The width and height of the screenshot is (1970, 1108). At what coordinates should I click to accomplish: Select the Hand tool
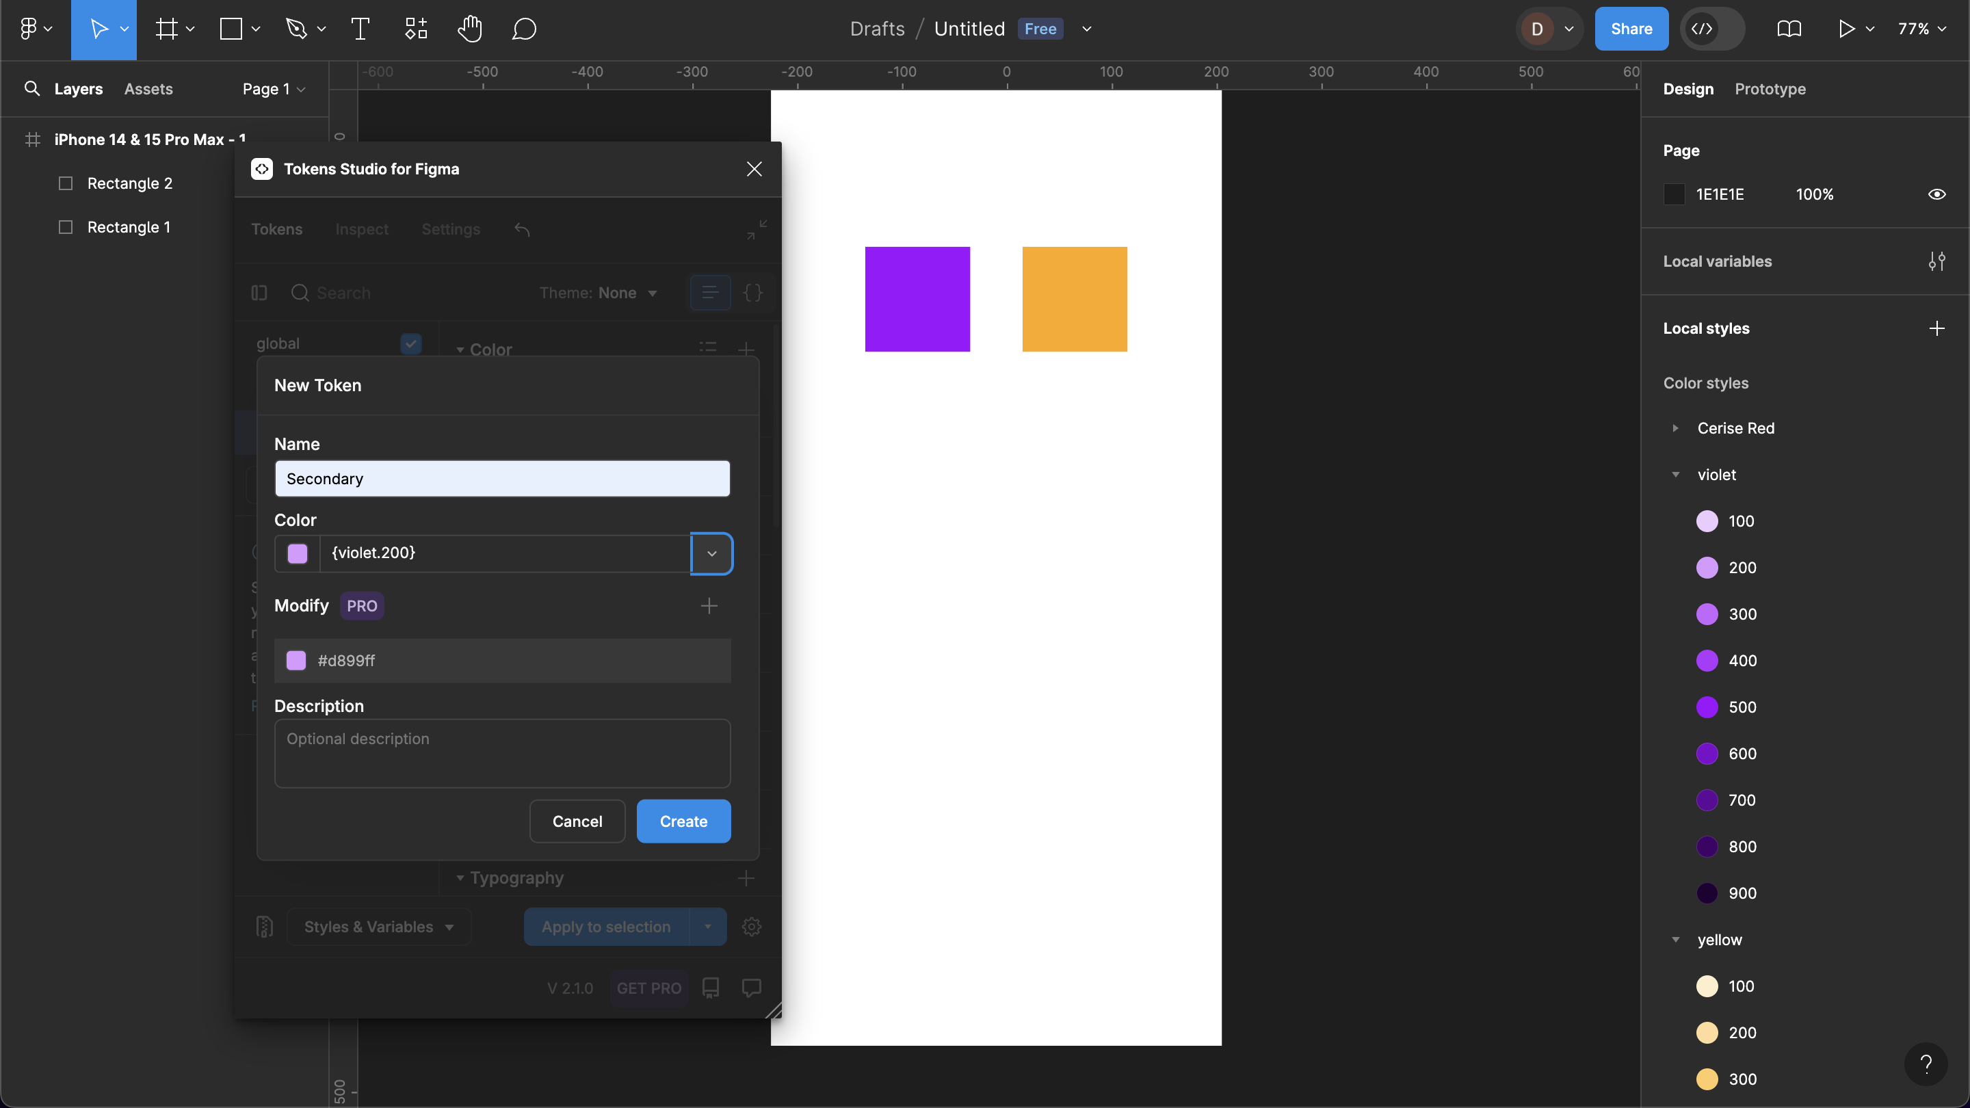(x=469, y=29)
